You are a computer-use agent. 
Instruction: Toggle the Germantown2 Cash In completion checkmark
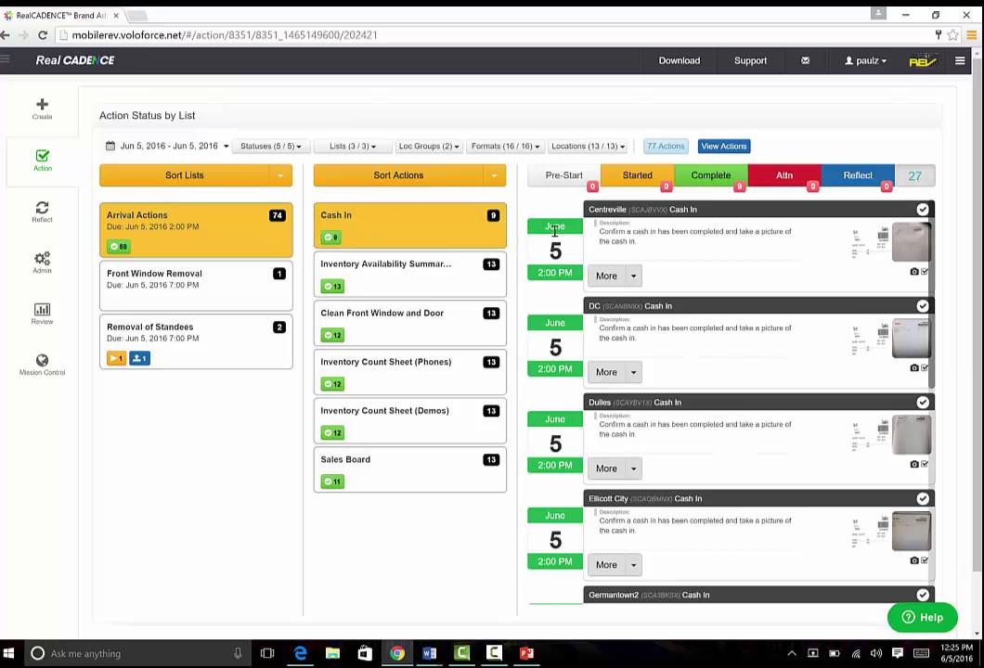923,595
